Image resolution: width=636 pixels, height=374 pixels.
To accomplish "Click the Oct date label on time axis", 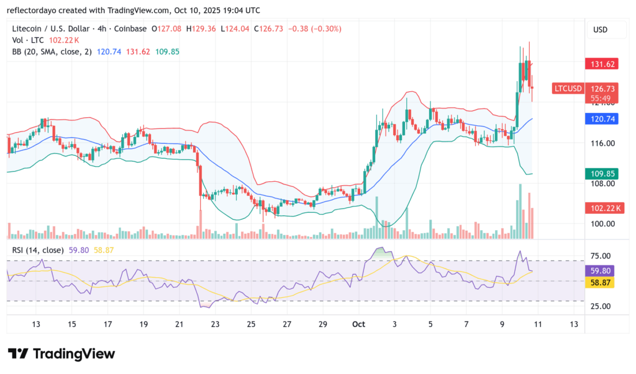I will pyautogui.click(x=358, y=324).
